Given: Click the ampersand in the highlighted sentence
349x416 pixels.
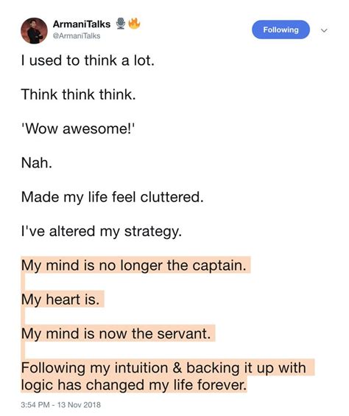Looking at the screenshot, I should coord(177,368).
